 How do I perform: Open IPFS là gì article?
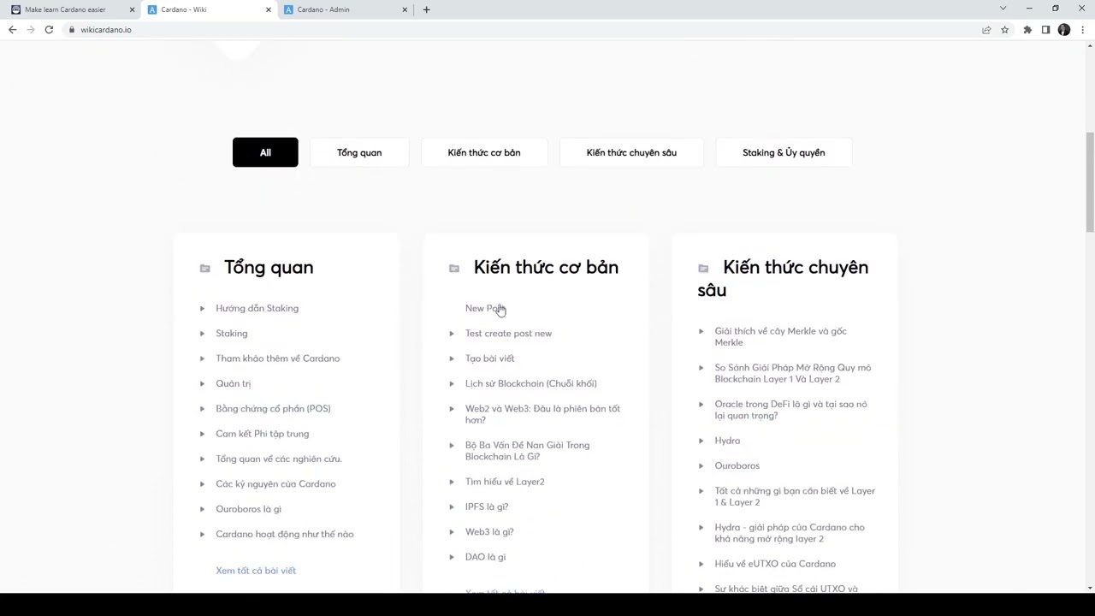[x=487, y=506]
